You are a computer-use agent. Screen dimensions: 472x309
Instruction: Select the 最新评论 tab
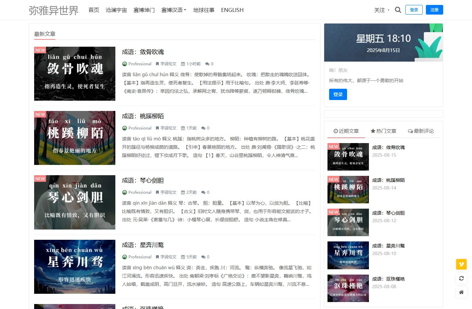coord(421,131)
